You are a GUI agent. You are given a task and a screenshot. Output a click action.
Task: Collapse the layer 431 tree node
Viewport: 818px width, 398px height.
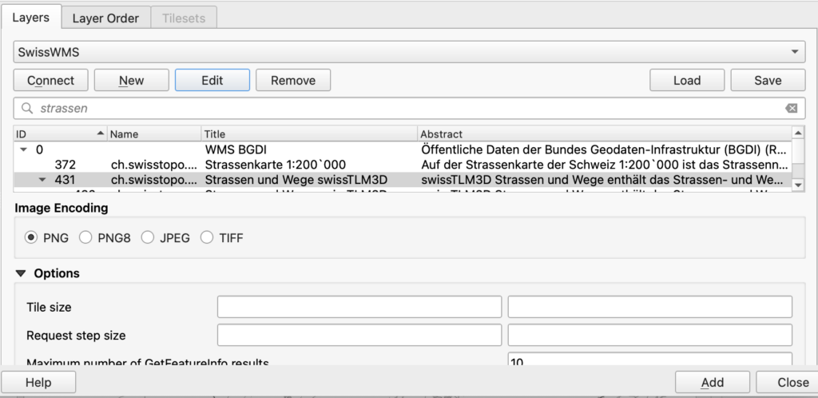(42, 180)
